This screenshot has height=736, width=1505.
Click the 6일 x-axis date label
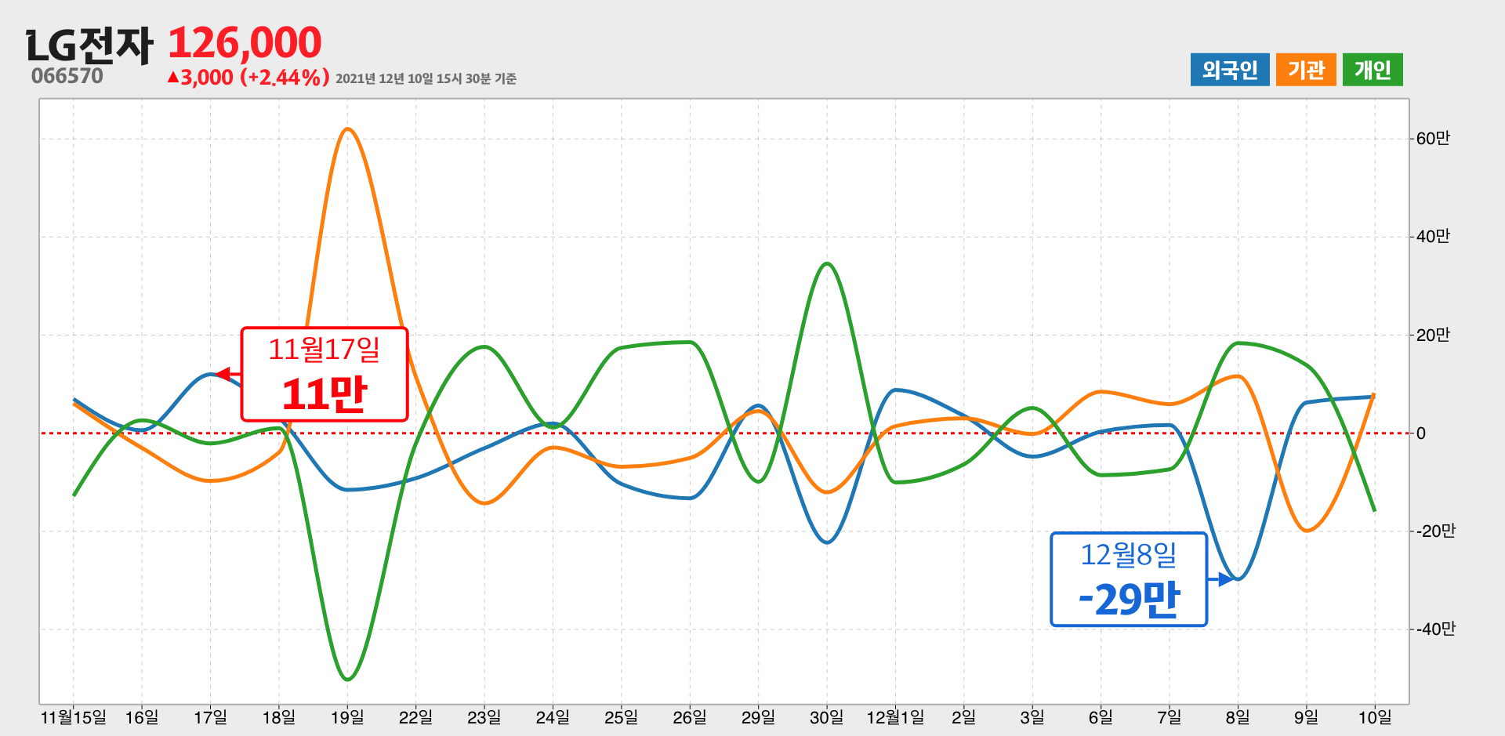click(x=1101, y=717)
